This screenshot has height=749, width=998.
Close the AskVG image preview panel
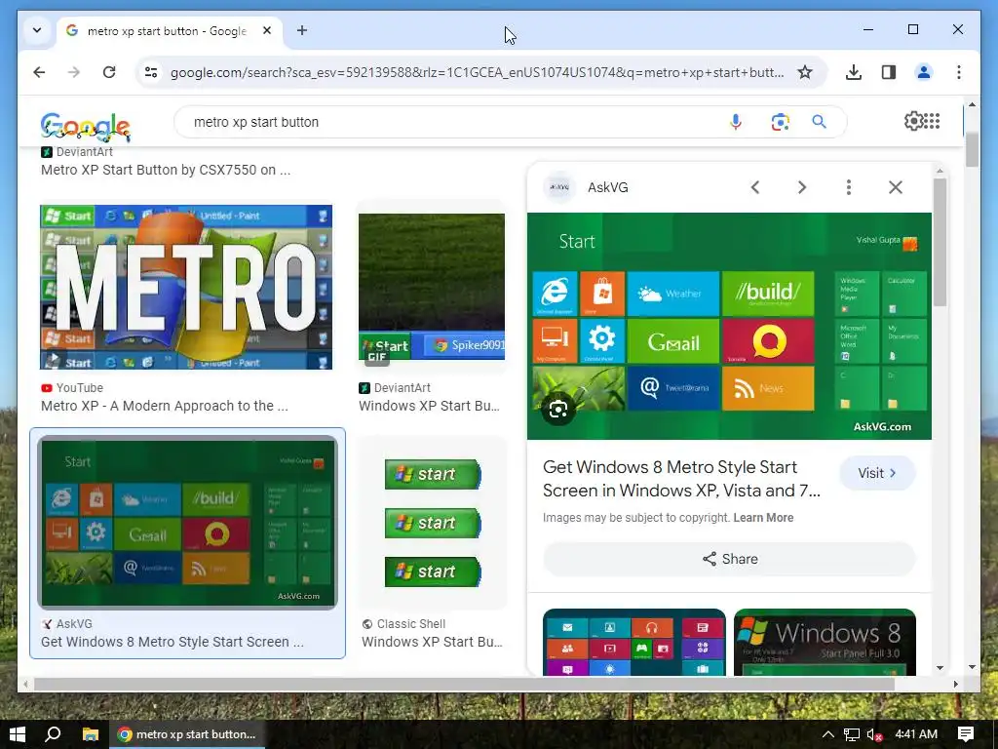tap(896, 187)
